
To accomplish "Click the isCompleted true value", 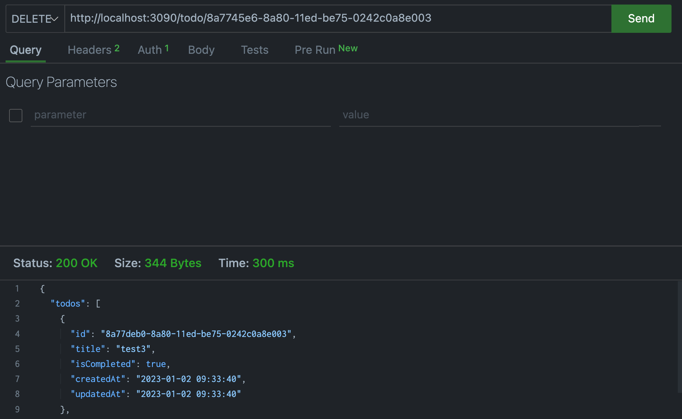I will click(x=156, y=364).
